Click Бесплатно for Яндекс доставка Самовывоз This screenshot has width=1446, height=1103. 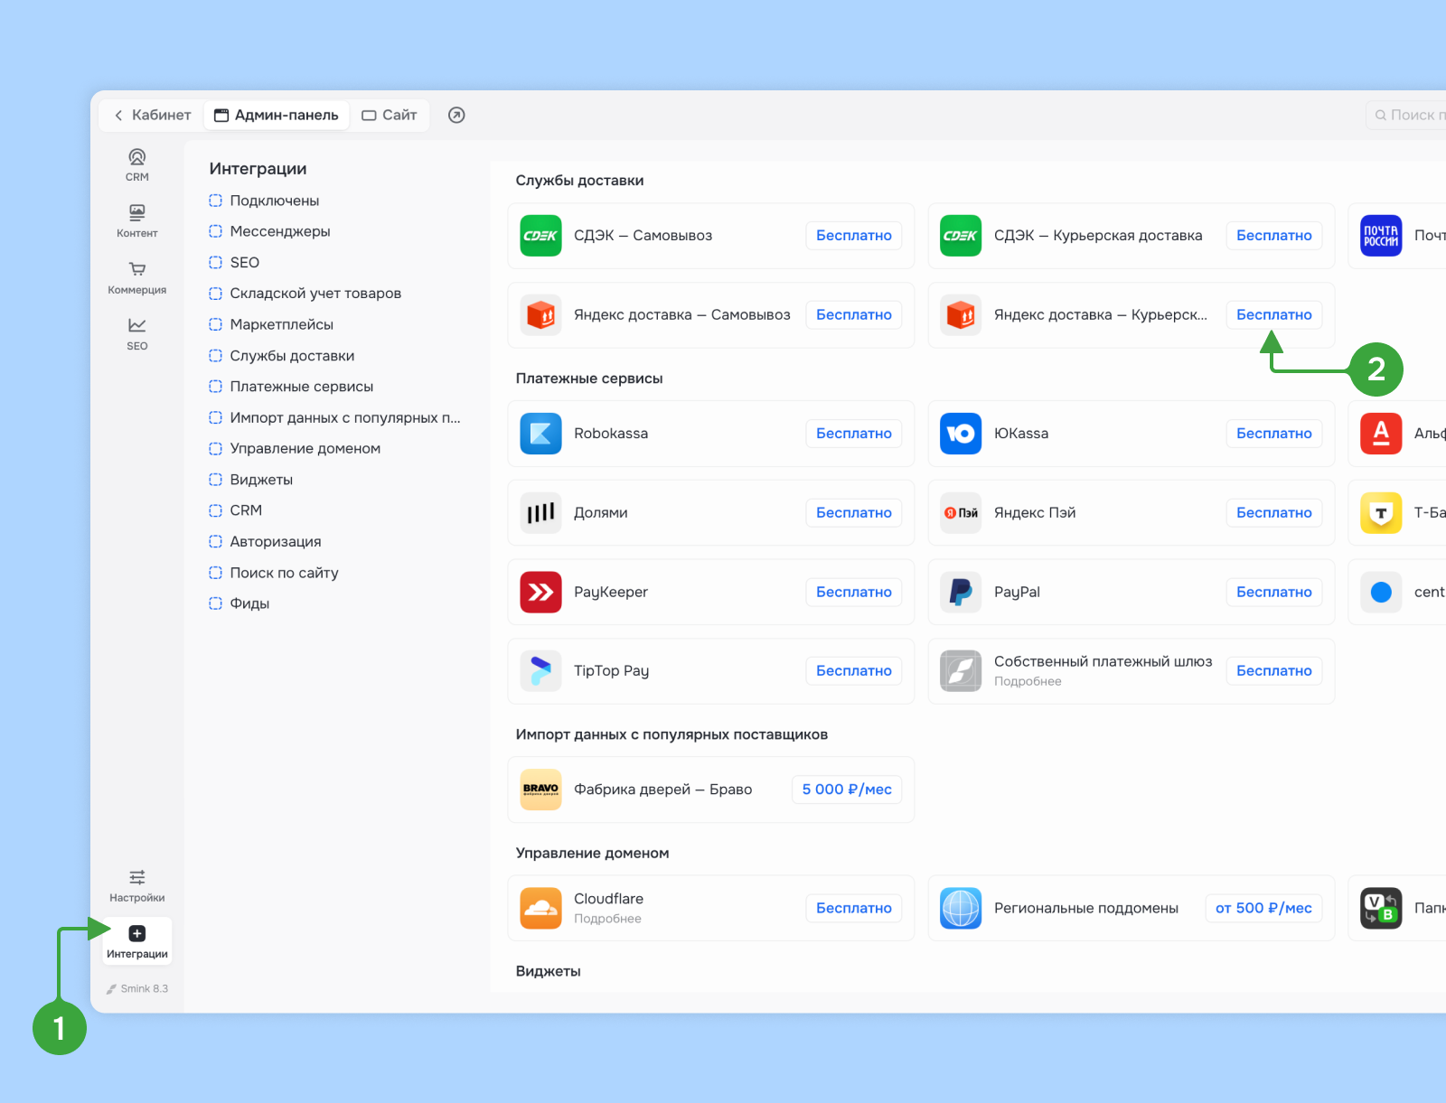[x=854, y=315]
